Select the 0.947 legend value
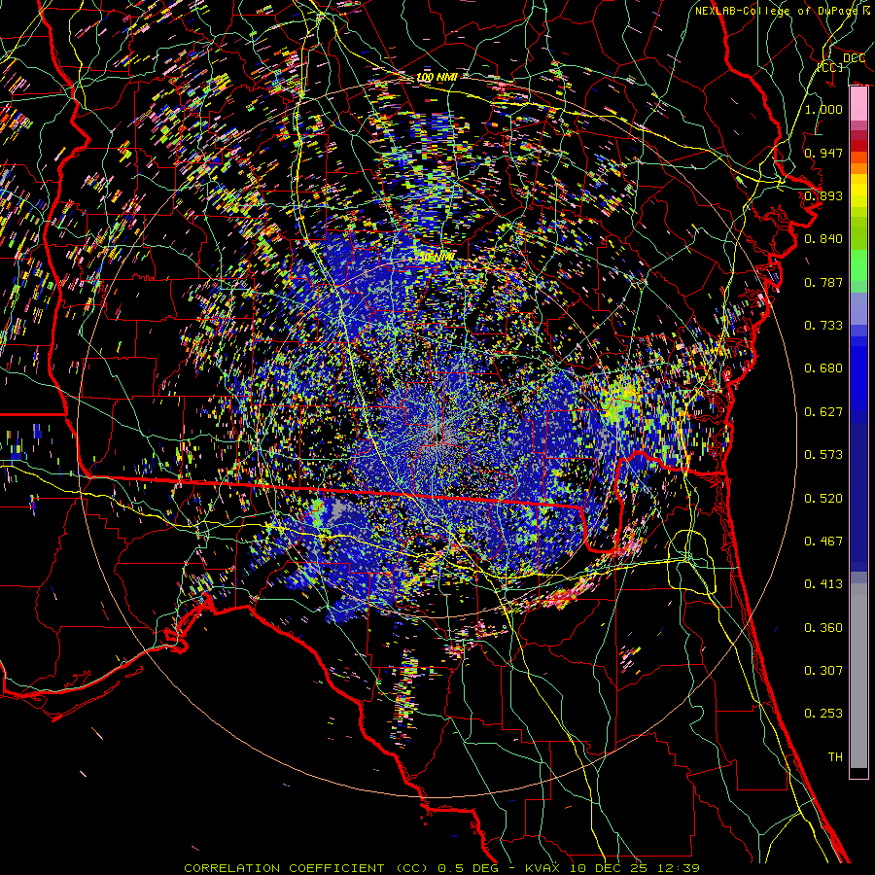The width and height of the screenshot is (875, 875). pyautogui.click(x=823, y=153)
